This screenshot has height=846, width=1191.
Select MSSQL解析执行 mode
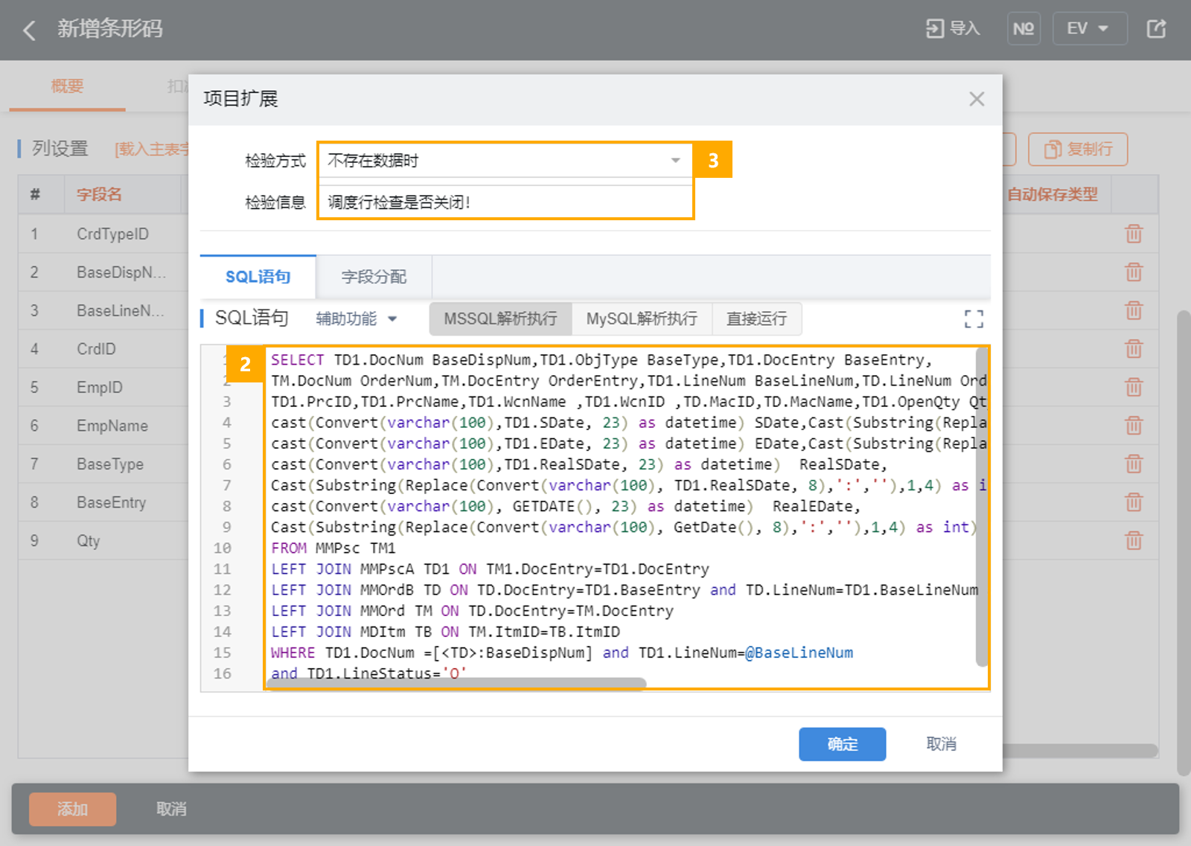click(x=500, y=318)
